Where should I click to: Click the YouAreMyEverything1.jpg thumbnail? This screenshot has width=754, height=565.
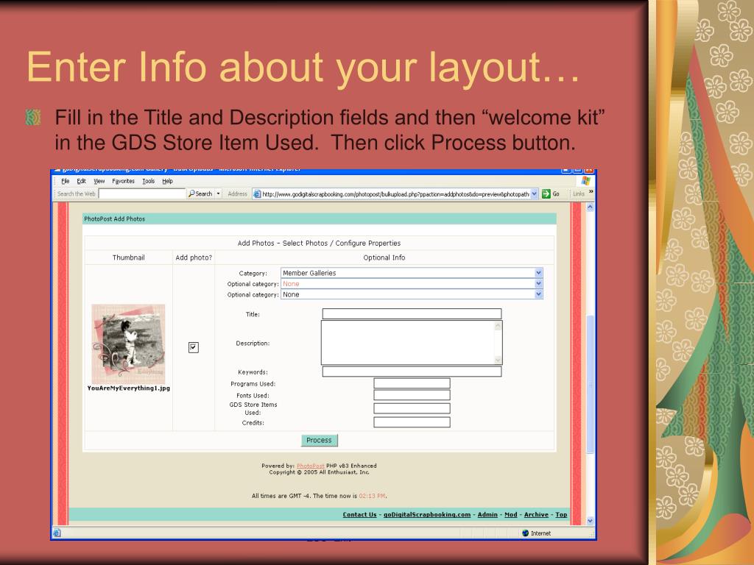coord(128,344)
